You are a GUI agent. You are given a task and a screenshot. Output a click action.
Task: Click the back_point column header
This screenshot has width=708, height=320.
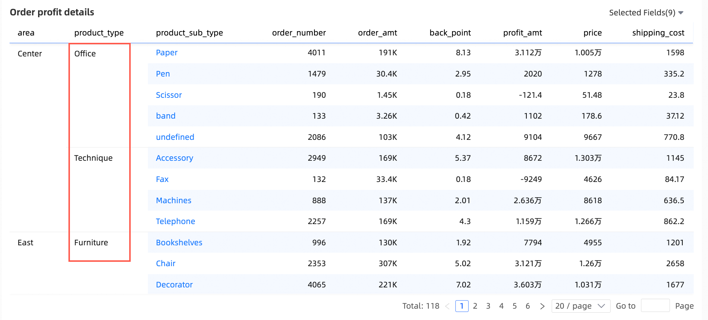450,33
